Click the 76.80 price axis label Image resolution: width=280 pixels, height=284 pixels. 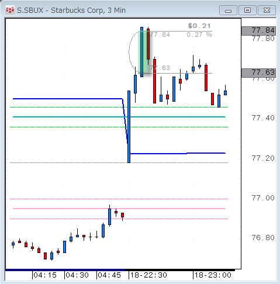(x=263, y=238)
